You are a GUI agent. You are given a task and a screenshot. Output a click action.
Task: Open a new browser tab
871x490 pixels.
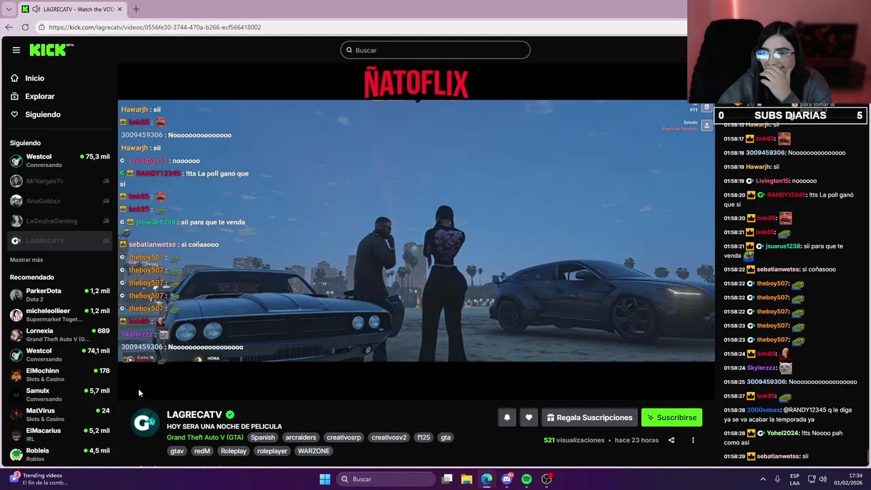(135, 9)
